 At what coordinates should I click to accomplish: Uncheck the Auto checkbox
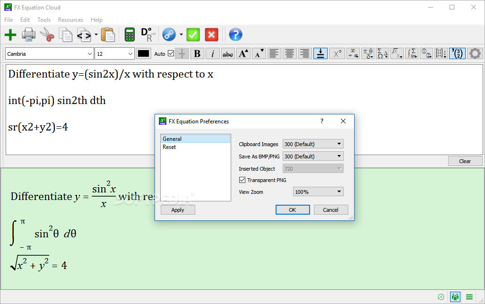pyautogui.click(x=171, y=53)
